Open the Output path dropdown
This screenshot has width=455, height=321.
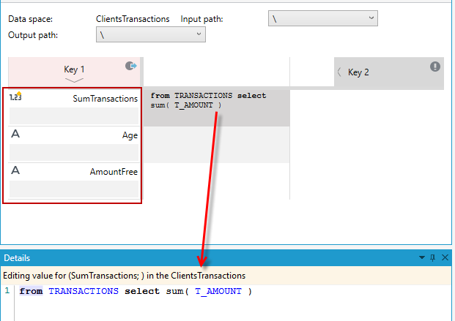151,34
